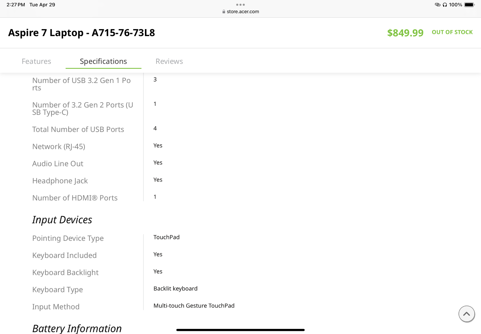Tap the time display in status bar
The height and width of the screenshot is (334, 481).
pos(16,5)
